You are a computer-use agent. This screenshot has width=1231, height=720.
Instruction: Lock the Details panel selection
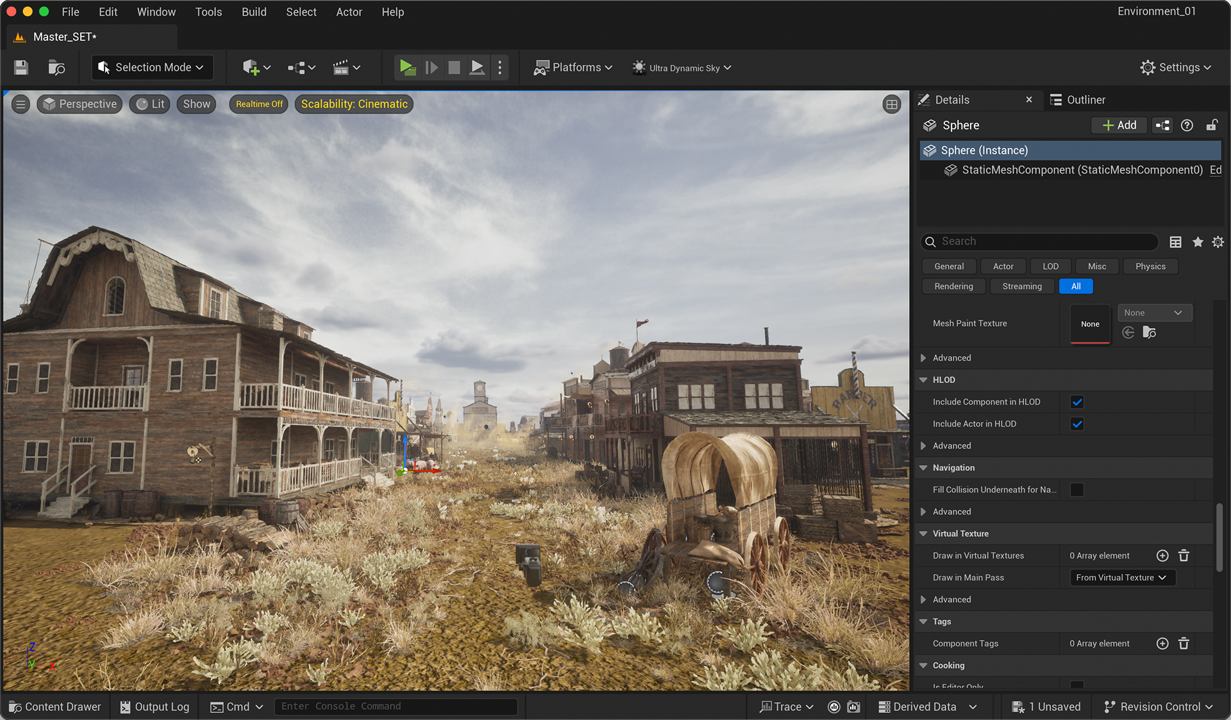pyautogui.click(x=1211, y=126)
